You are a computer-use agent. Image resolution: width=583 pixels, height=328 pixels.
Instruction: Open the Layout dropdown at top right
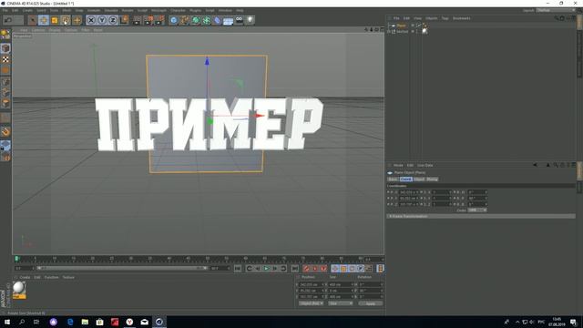pyautogui.click(x=557, y=10)
